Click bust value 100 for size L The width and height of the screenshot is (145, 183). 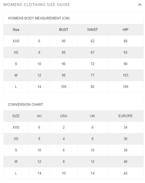(x=64, y=87)
